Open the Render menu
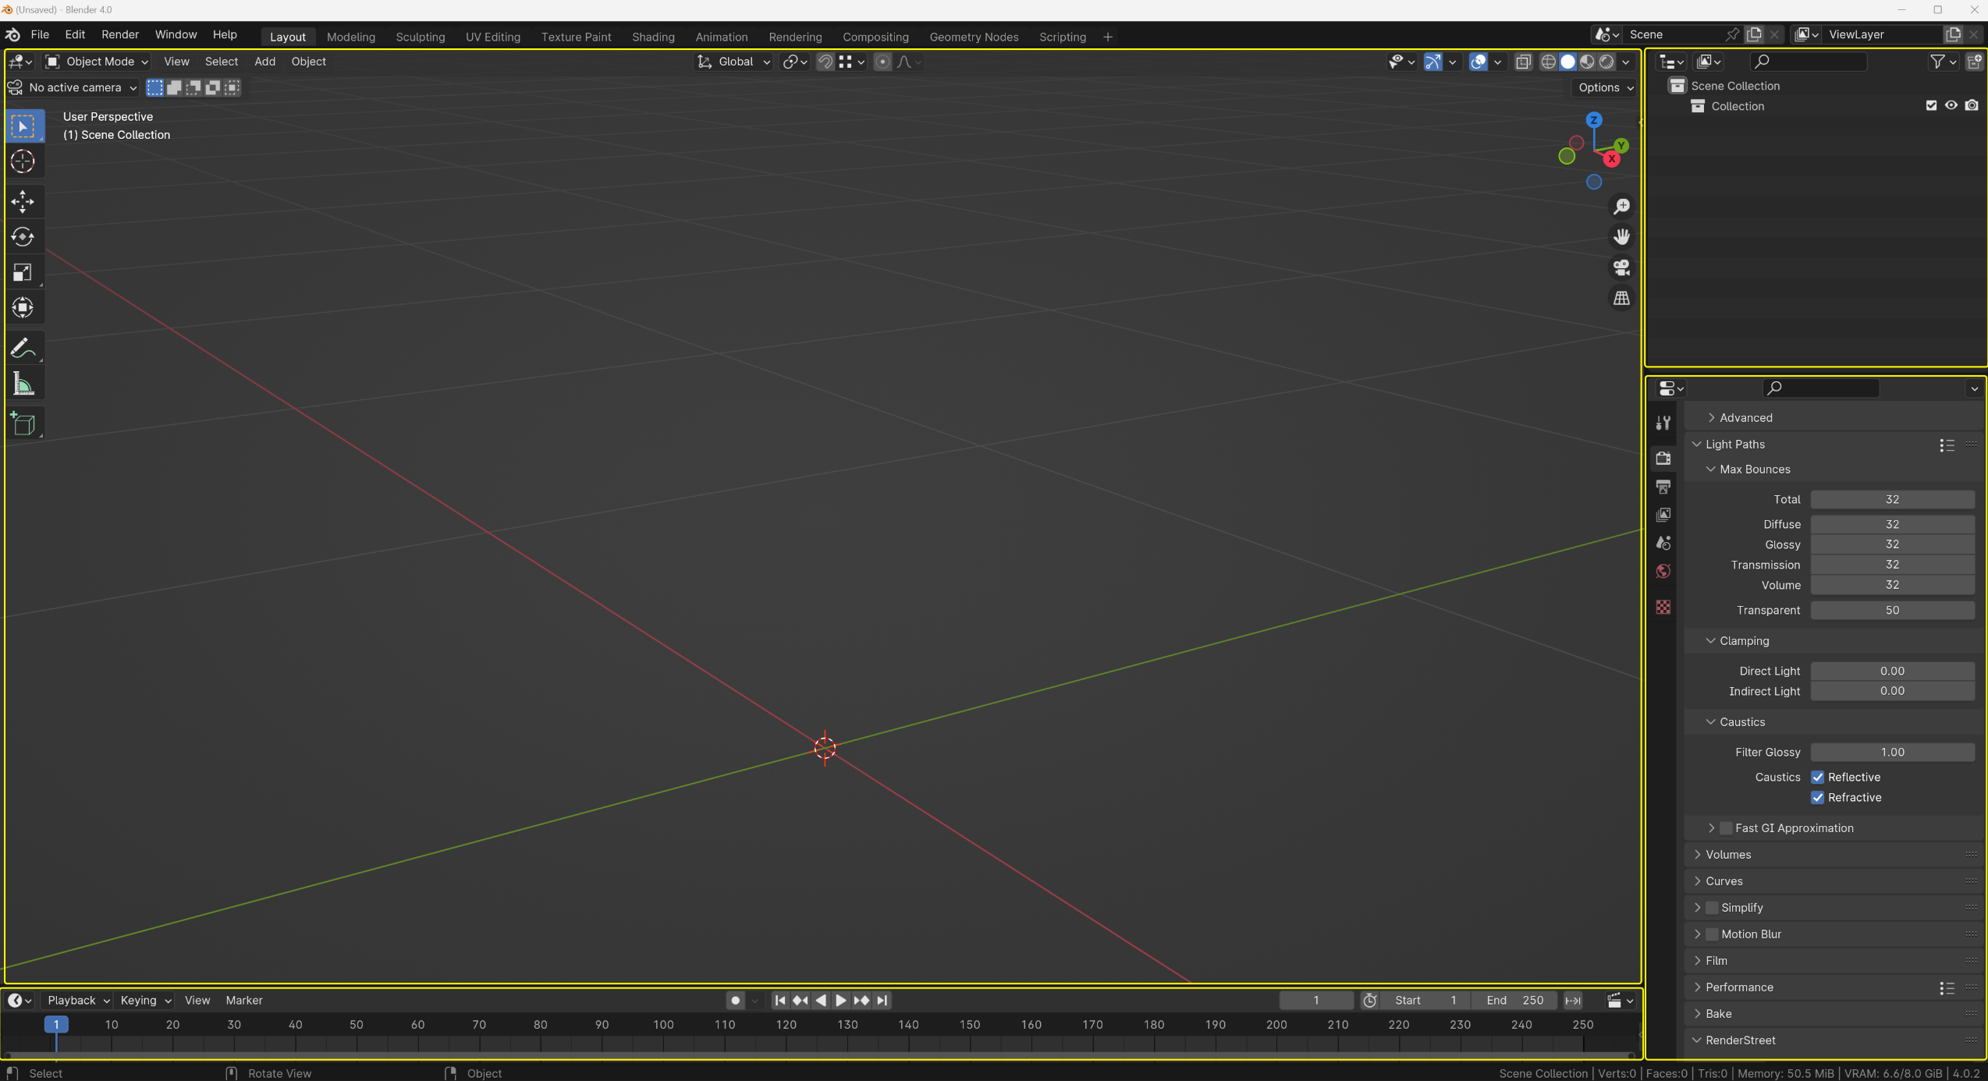The image size is (1988, 1081). [x=120, y=35]
